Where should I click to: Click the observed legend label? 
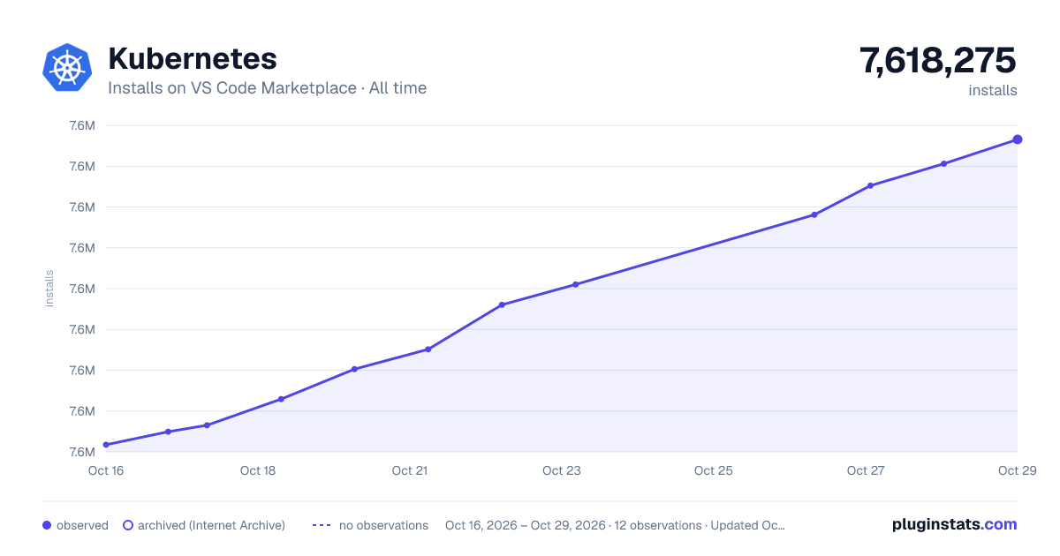(82, 525)
